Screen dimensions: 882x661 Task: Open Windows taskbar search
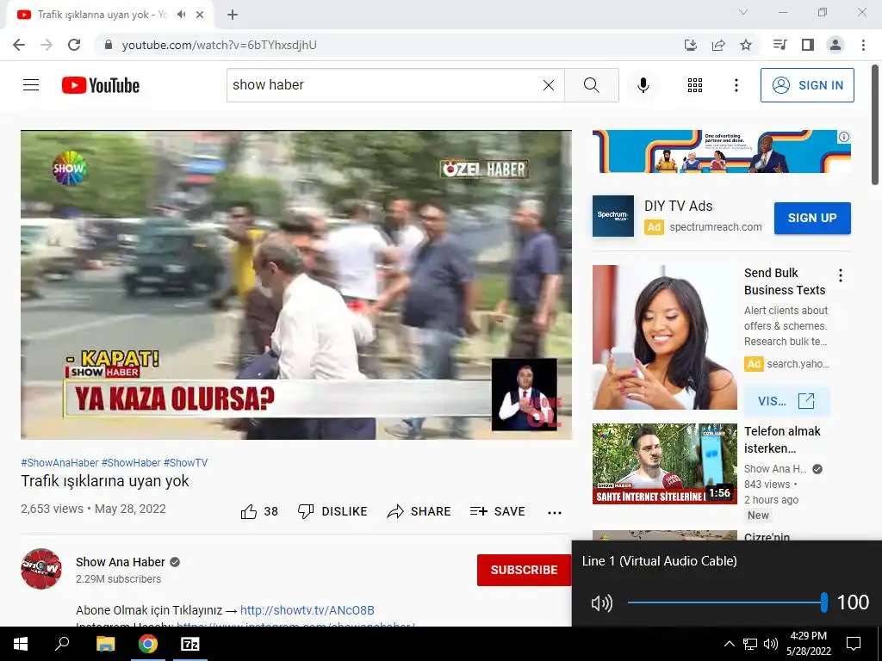point(62,644)
